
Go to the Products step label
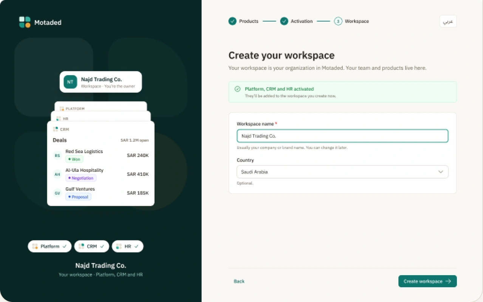tap(249, 21)
